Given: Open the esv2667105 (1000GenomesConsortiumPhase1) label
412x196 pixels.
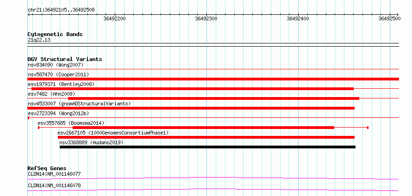Looking at the screenshot, I should coord(113,133).
